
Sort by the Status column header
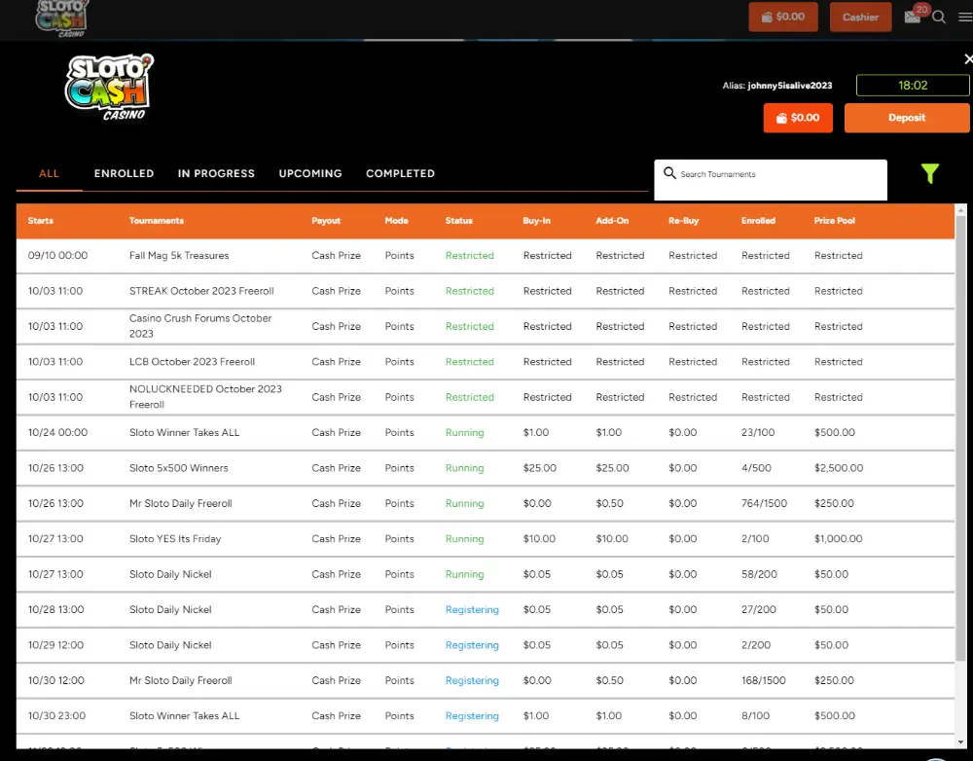point(458,220)
